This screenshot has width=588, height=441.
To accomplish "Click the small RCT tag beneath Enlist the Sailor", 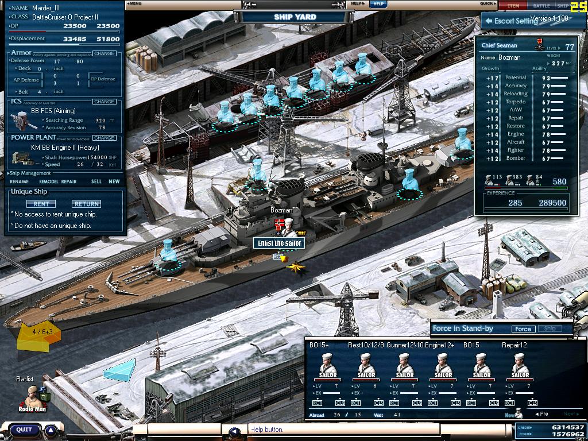I will click(278, 257).
